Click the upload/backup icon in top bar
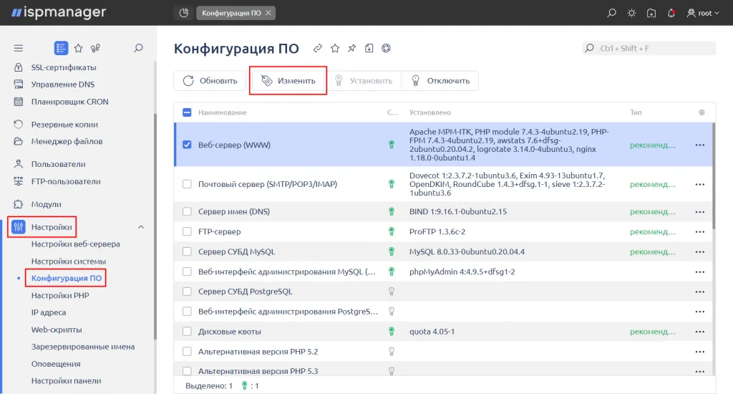Viewport: 733px width, 394px height. pyautogui.click(x=651, y=13)
